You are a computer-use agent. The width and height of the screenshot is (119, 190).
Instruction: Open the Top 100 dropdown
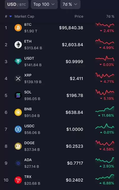click(44, 4)
